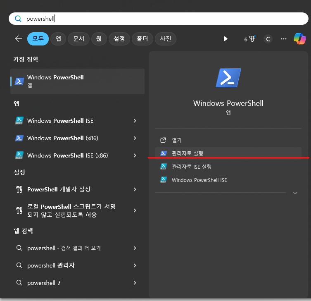The width and height of the screenshot is (311, 301).
Task: Click the search magnifier icon in the search box
Action: tap(18, 19)
